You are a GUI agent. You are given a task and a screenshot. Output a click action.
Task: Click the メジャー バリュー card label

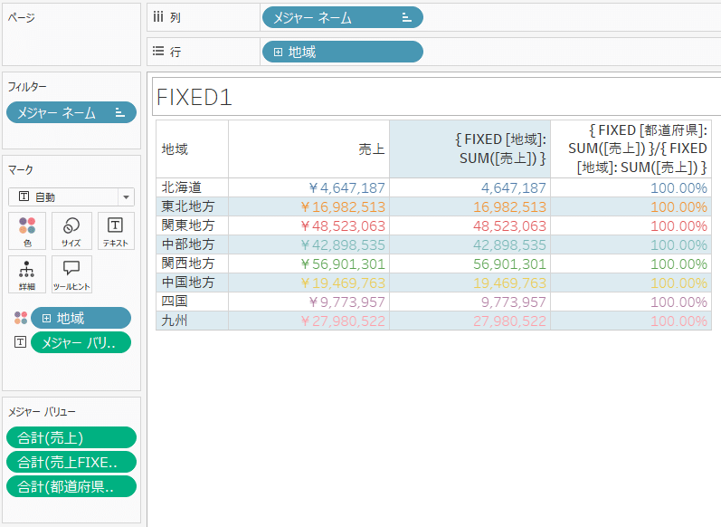[x=42, y=411]
